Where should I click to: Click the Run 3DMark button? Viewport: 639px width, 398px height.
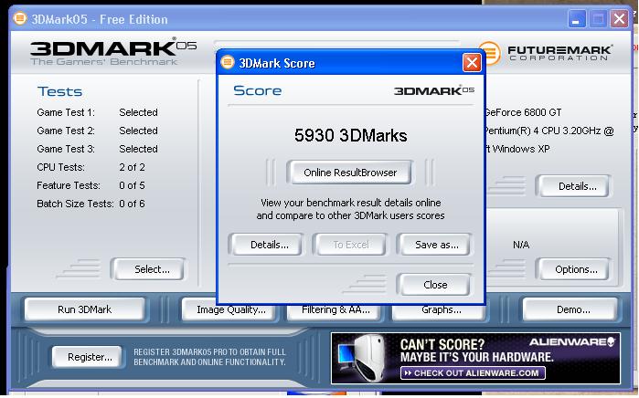pyautogui.click(x=84, y=309)
